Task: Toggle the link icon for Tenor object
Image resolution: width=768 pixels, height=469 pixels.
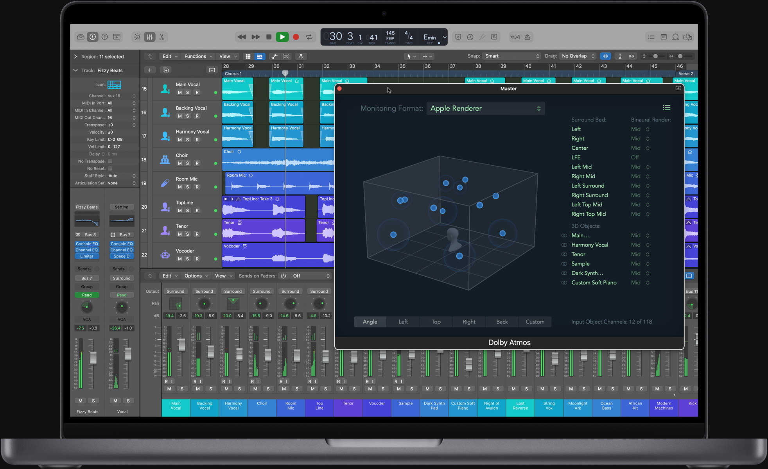Action: [564, 254]
